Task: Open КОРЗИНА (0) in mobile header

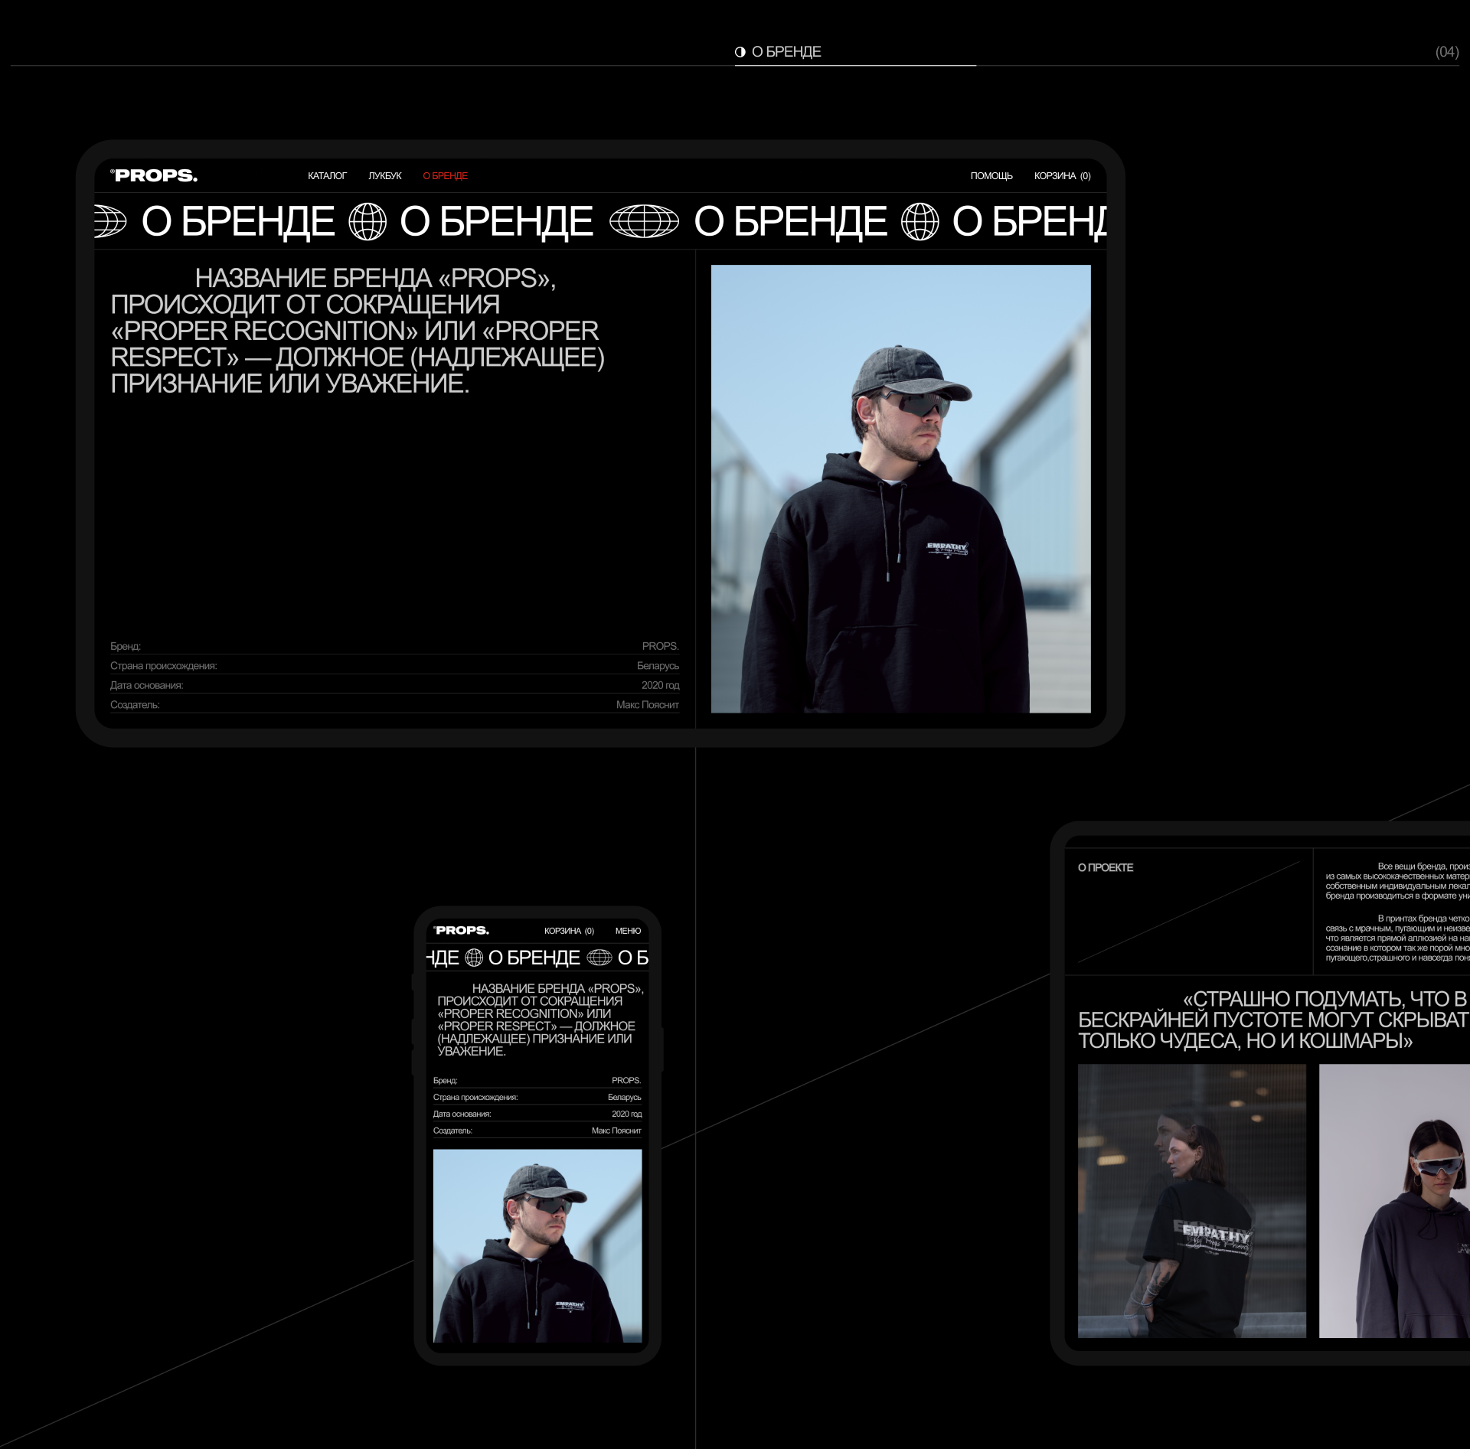Action: tap(569, 931)
